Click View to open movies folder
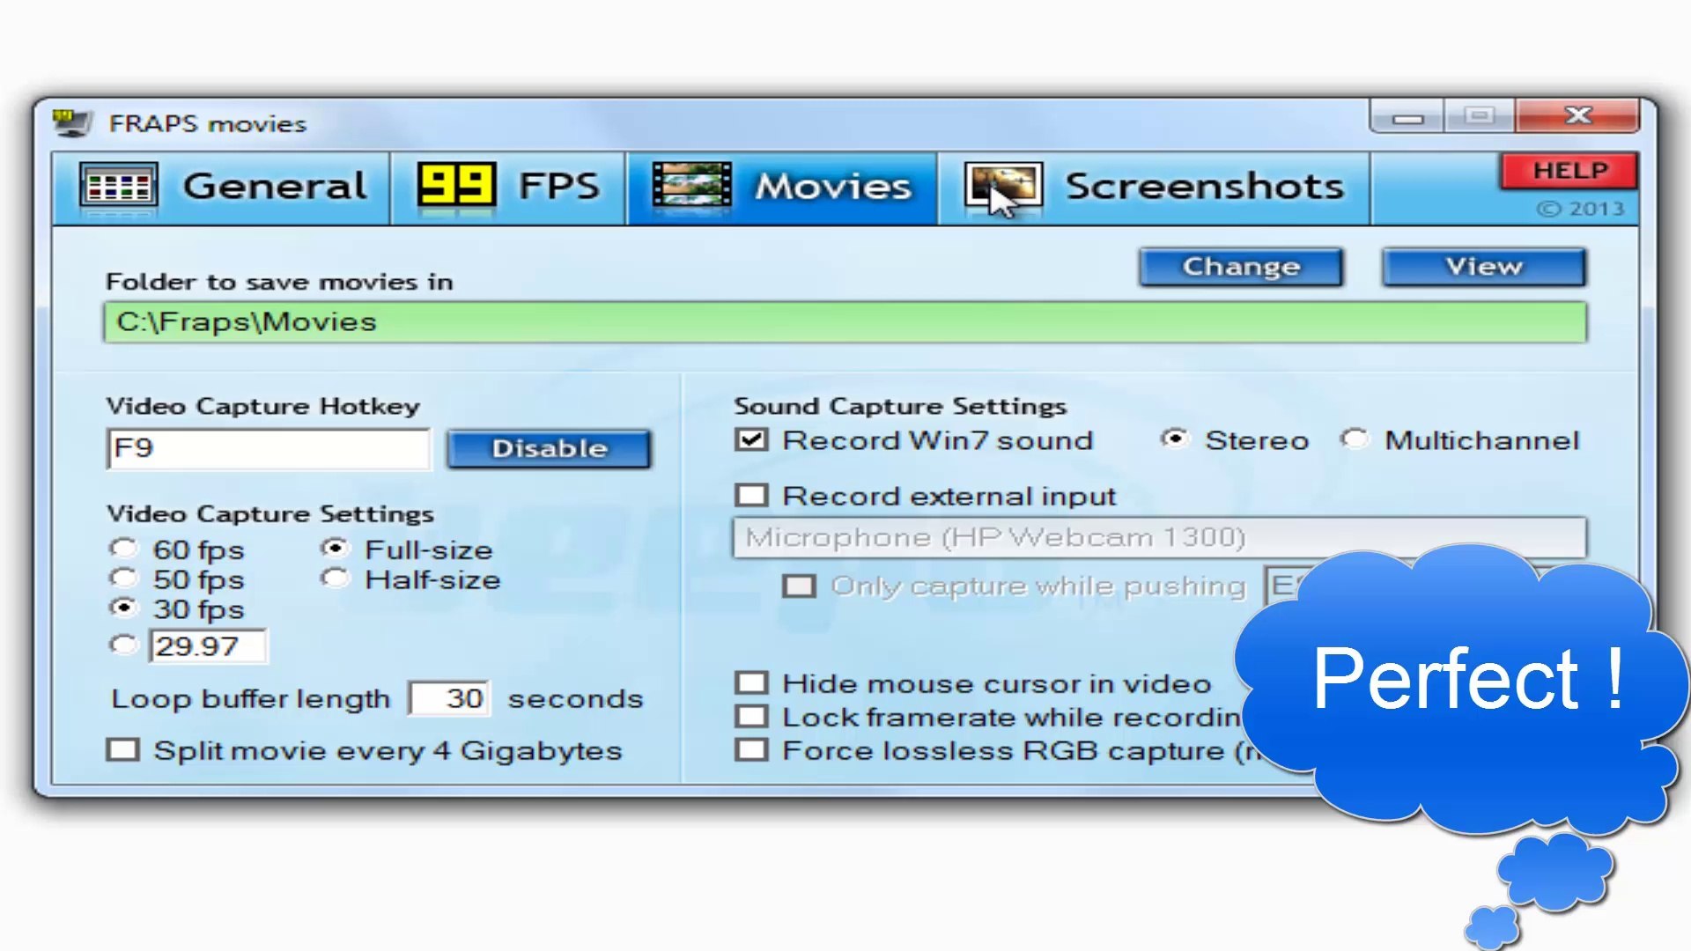 click(1484, 267)
